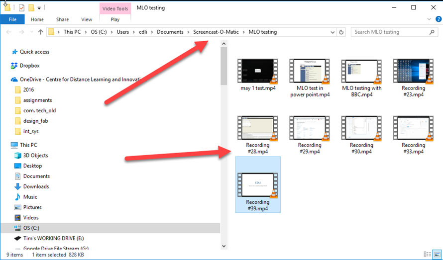Image resolution: width=443 pixels, height=260 pixels.
Task: Click navigation pane scroll up arrow
Action: 224,44
